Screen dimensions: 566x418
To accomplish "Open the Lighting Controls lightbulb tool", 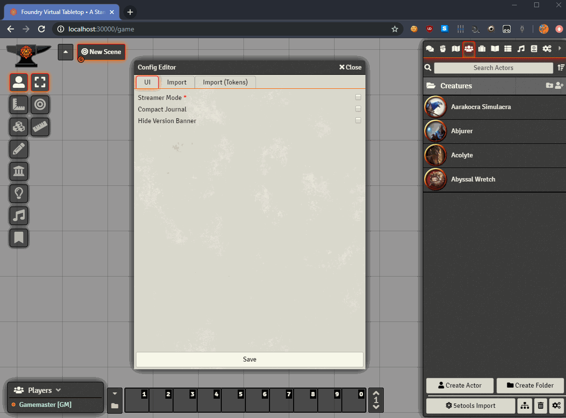I will pyautogui.click(x=19, y=194).
